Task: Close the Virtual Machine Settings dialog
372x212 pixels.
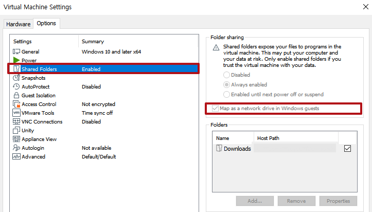Action: [x=366, y=7]
